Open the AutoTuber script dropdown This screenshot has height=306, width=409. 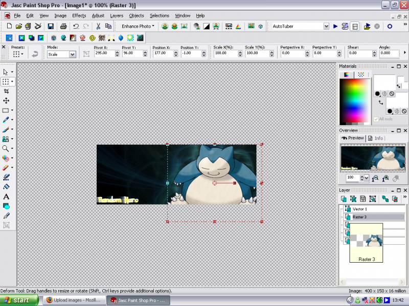point(326,27)
